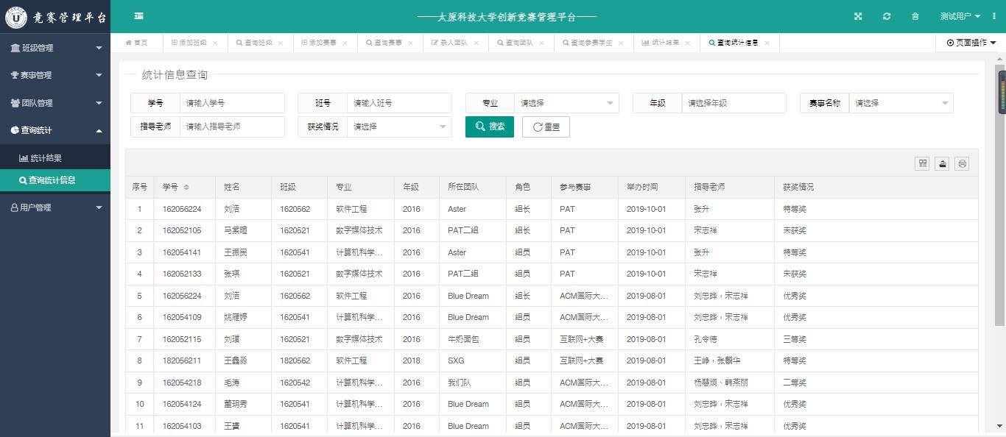This screenshot has height=437, width=1006.
Task: Click the trash icon in header
Action: (x=915, y=16)
